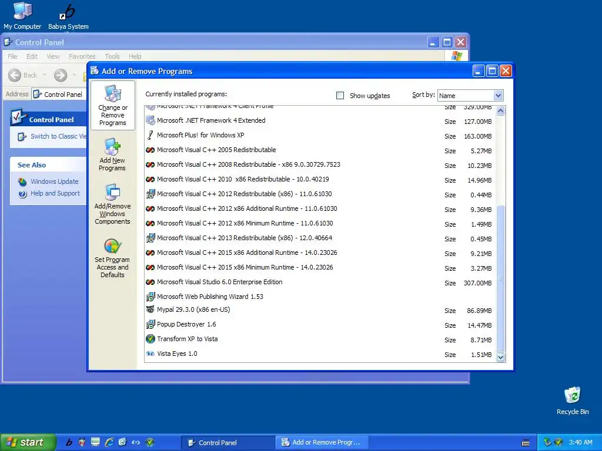Click the Microsoft .NET Framework 4 Extended icon
The width and height of the screenshot is (602, 451).
pyautogui.click(x=150, y=120)
